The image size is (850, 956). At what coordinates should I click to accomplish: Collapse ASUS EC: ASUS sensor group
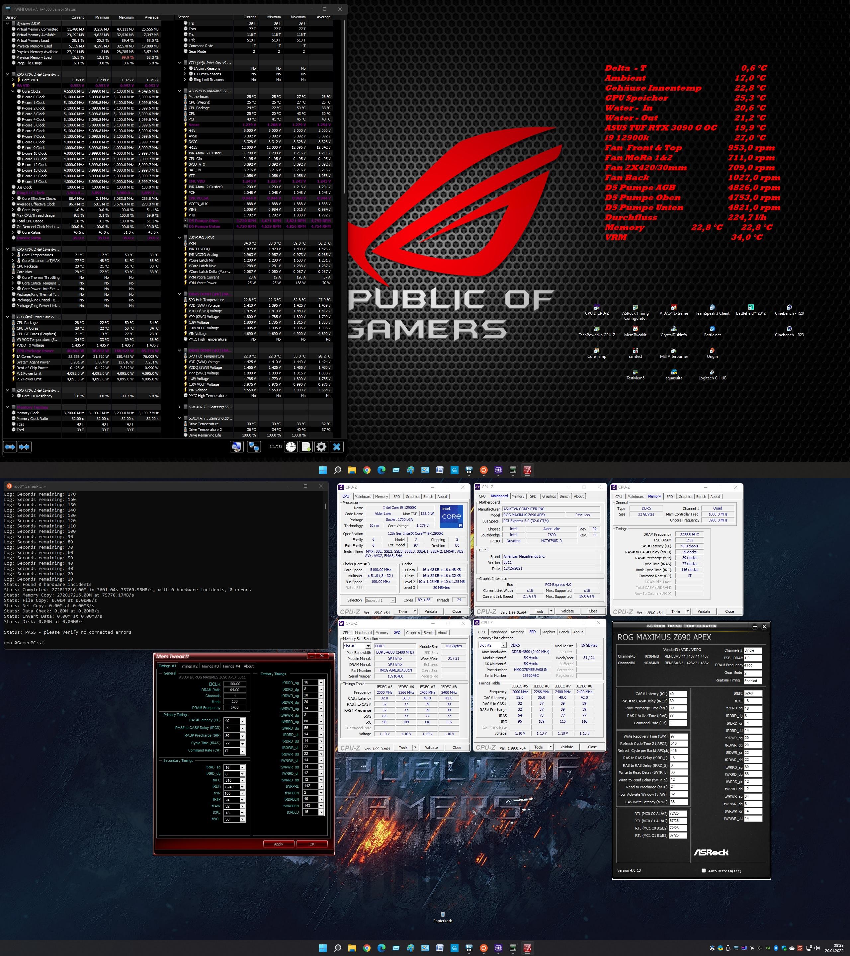[x=180, y=238]
